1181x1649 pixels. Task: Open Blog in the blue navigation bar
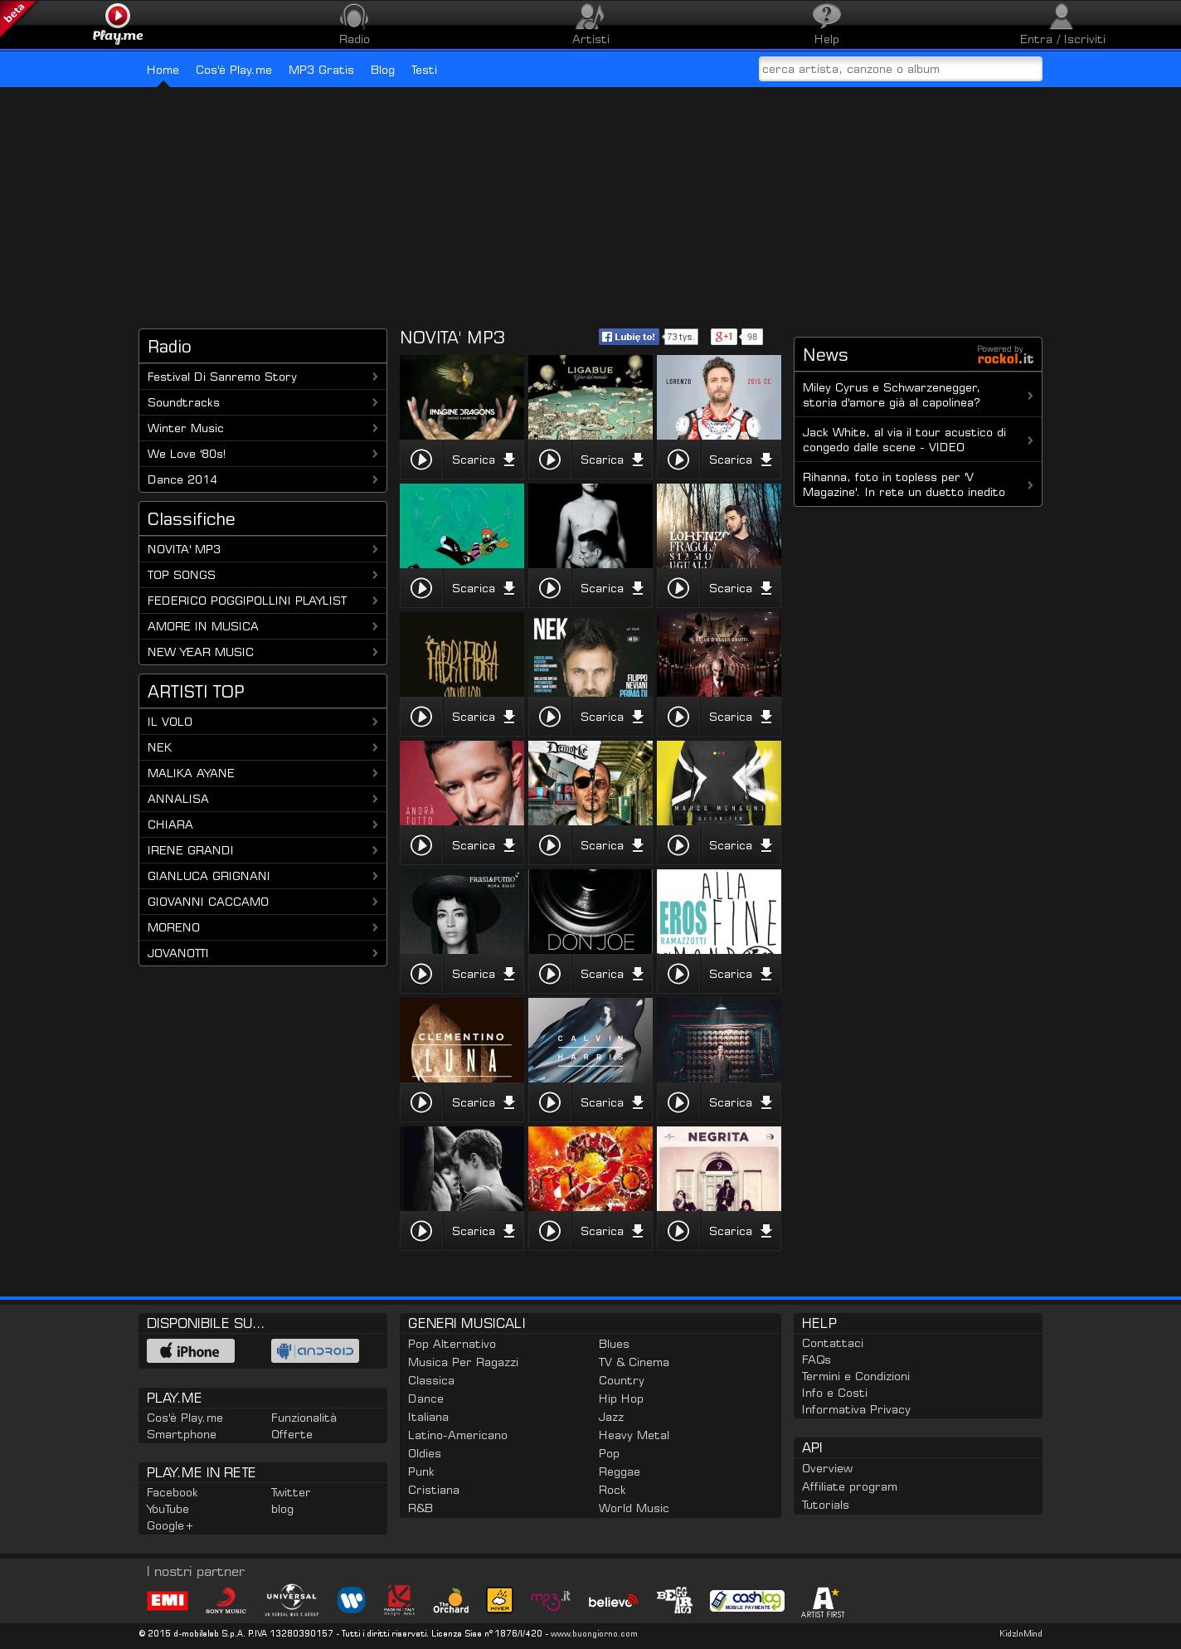click(x=382, y=70)
